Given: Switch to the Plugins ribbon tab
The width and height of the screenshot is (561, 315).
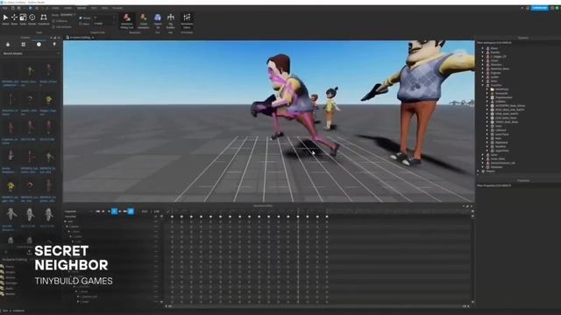Looking at the screenshot, I should pyautogui.click(x=117, y=8).
